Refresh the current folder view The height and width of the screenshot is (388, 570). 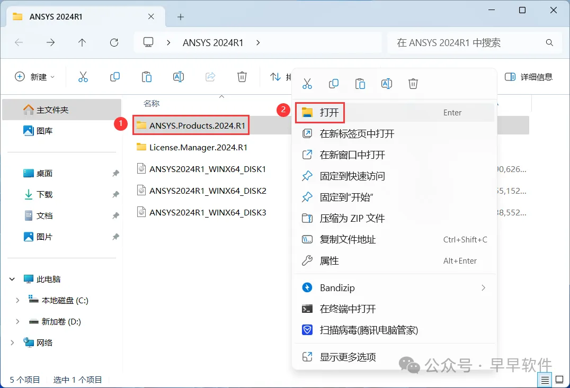click(114, 42)
